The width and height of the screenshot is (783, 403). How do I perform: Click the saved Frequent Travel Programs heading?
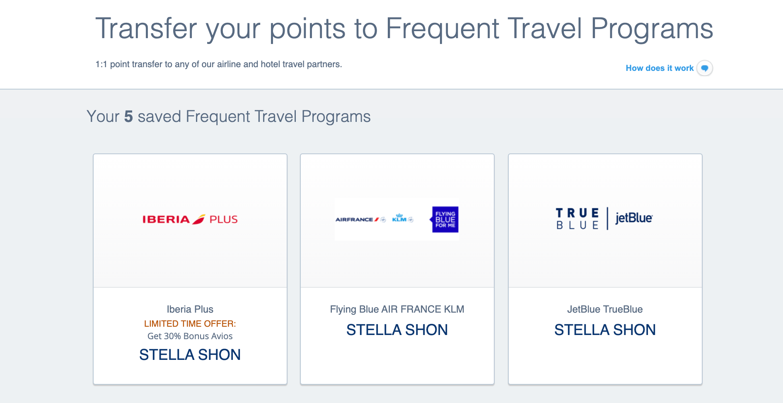228,117
